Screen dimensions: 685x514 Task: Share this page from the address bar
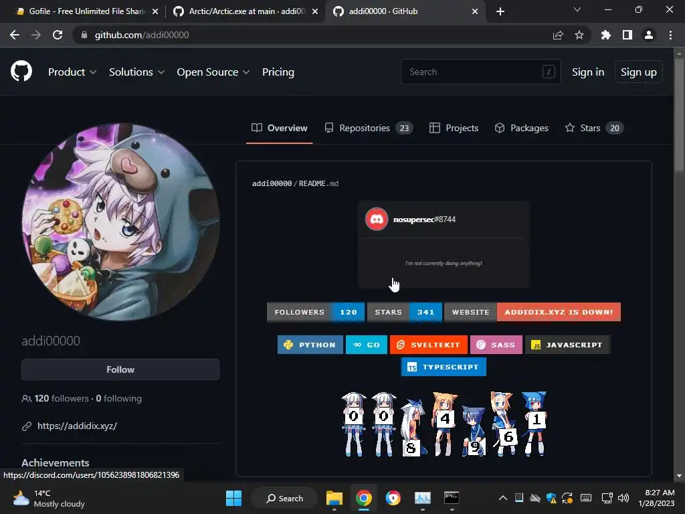tap(558, 35)
